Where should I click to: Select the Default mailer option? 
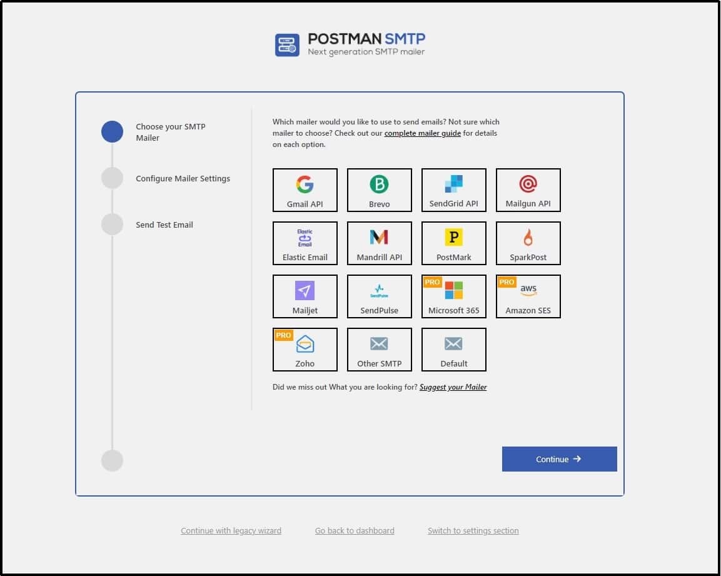453,349
